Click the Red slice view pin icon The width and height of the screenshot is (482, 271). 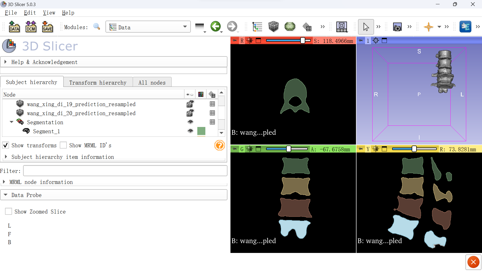pyautogui.click(x=235, y=40)
